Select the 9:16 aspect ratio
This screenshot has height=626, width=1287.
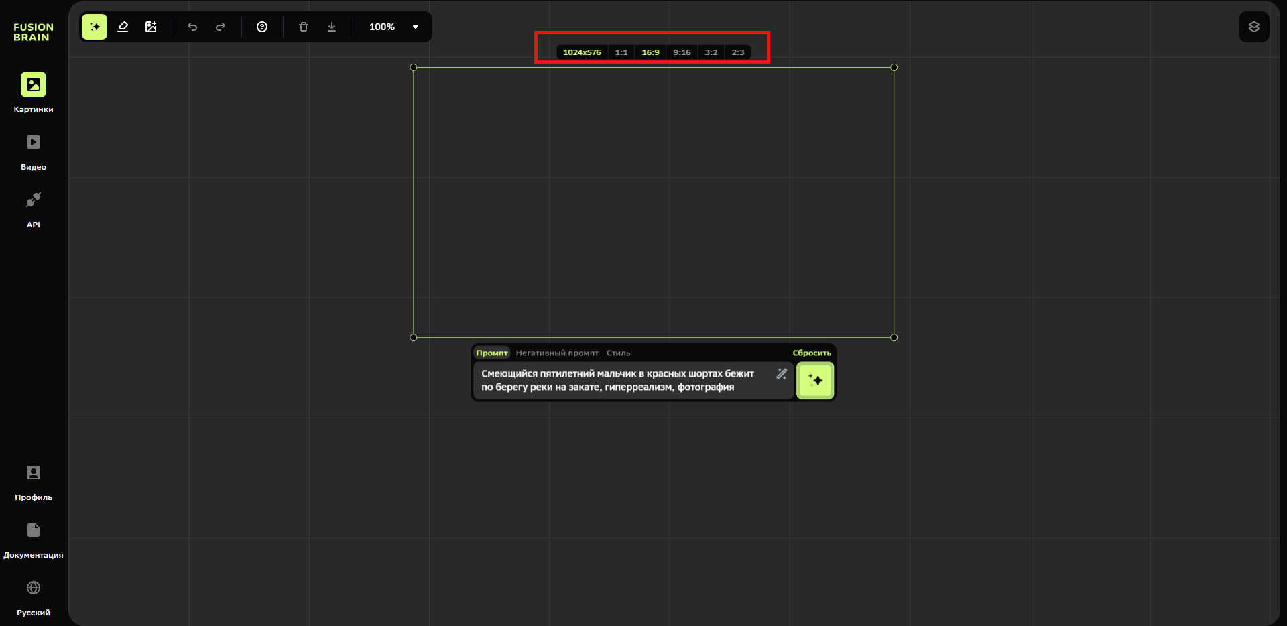(682, 52)
